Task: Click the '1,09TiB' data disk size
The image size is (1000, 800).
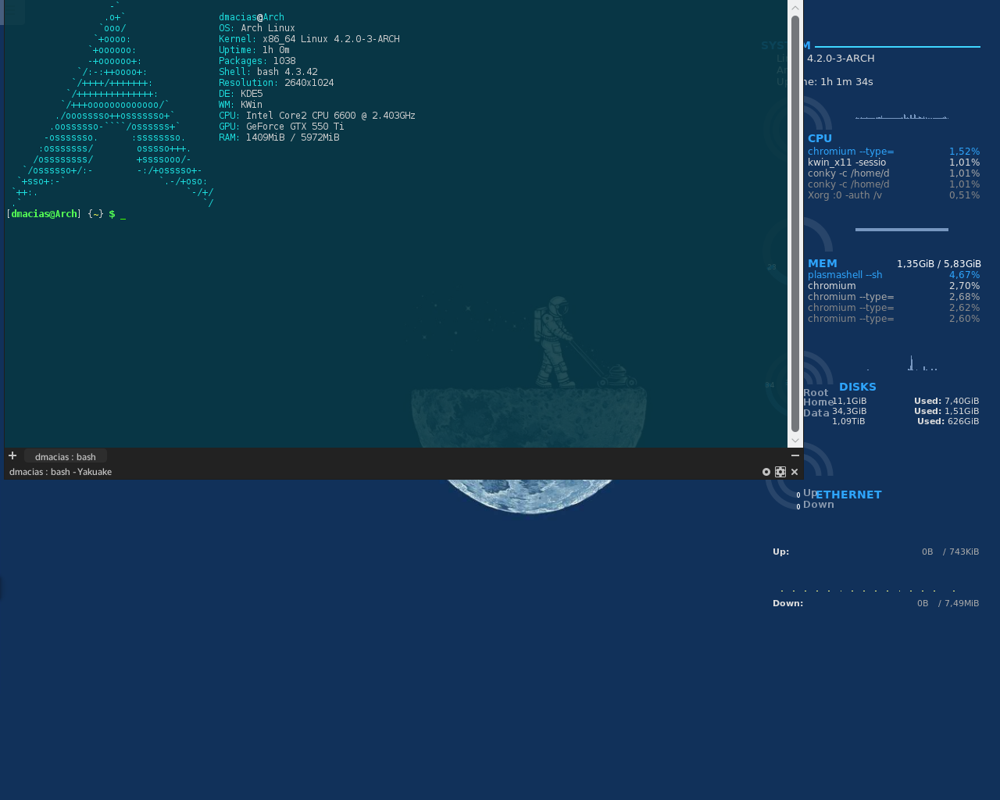Action: coord(848,421)
